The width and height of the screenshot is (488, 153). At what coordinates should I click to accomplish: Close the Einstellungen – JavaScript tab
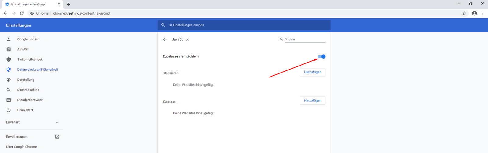point(59,5)
